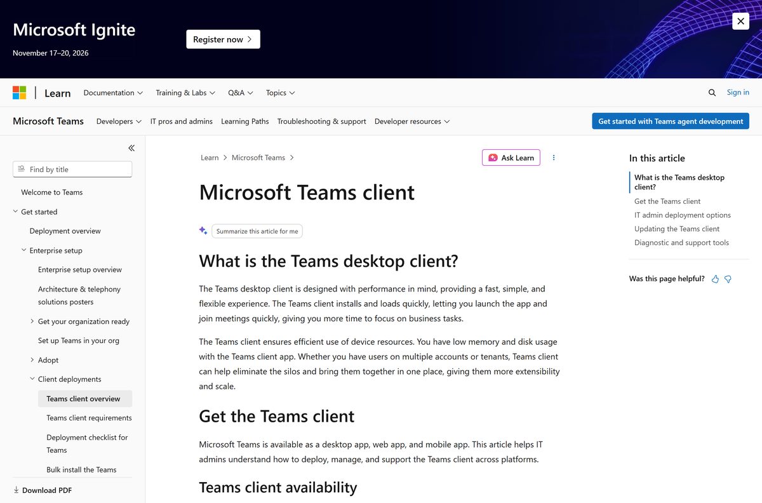This screenshot has height=503, width=762.
Task: Select Teams client overview
Action: (x=85, y=399)
